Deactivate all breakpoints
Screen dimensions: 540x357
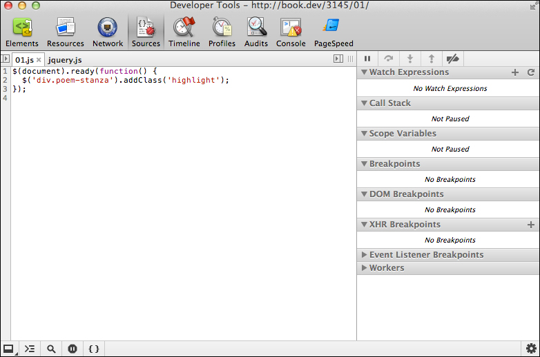[x=452, y=59]
